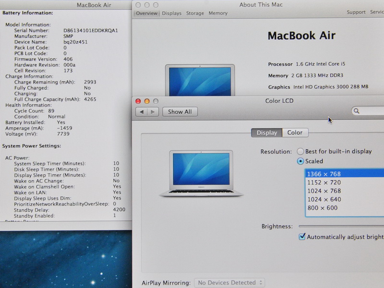The width and height of the screenshot is (384, 288).
Task: Click the MacBook Air picture in About This Mac
Action: tap(200, 80)
